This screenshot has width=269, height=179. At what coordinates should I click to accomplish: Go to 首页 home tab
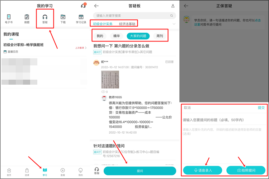tap(9, 172)
